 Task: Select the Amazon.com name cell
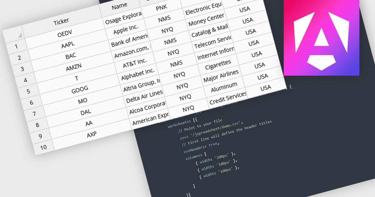[x=132, y=52]
